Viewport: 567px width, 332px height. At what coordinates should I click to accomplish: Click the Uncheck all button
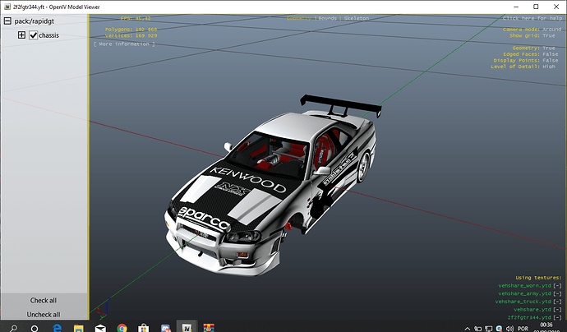click(43, 314)
